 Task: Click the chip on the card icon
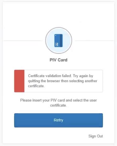pos(57,44)
